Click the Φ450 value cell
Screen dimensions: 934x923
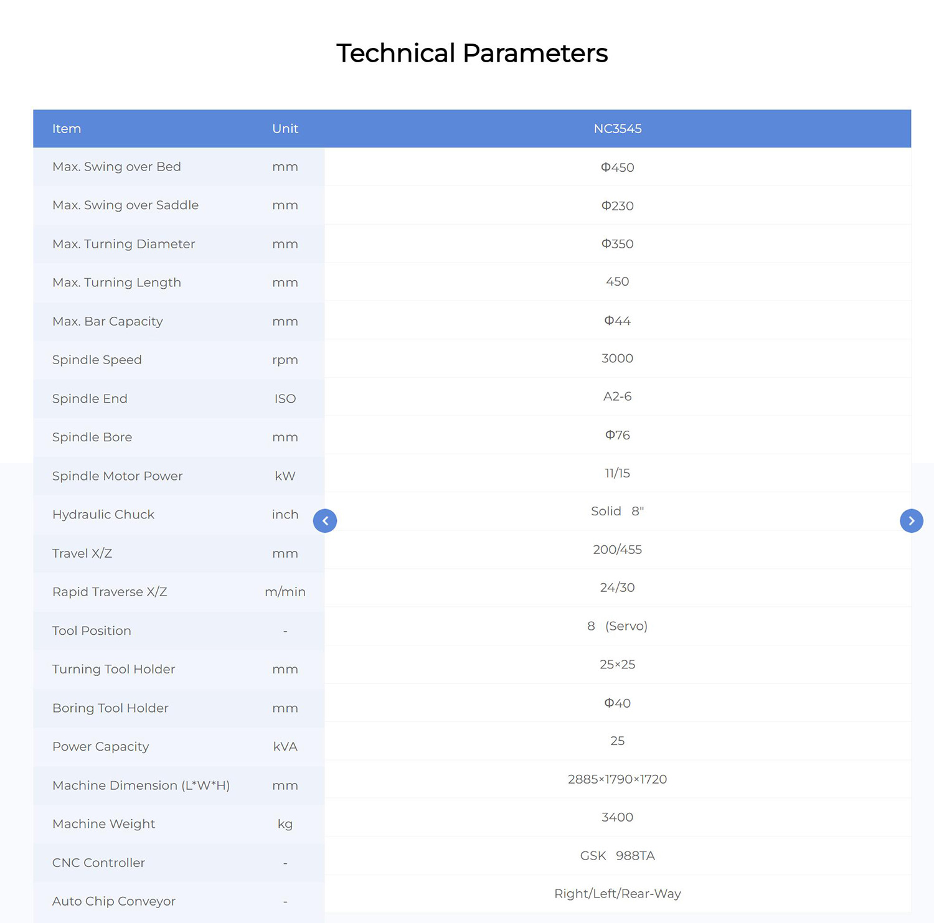click(x=617, y=167)
